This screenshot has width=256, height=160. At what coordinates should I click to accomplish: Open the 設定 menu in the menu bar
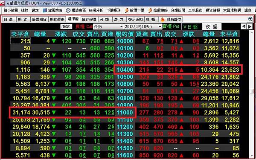tap(35, 10)
